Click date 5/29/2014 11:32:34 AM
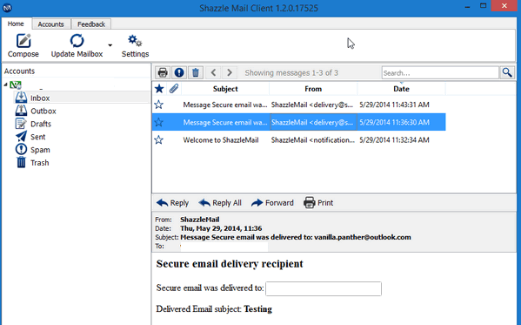Screen dimensions: 521x325 394,140
